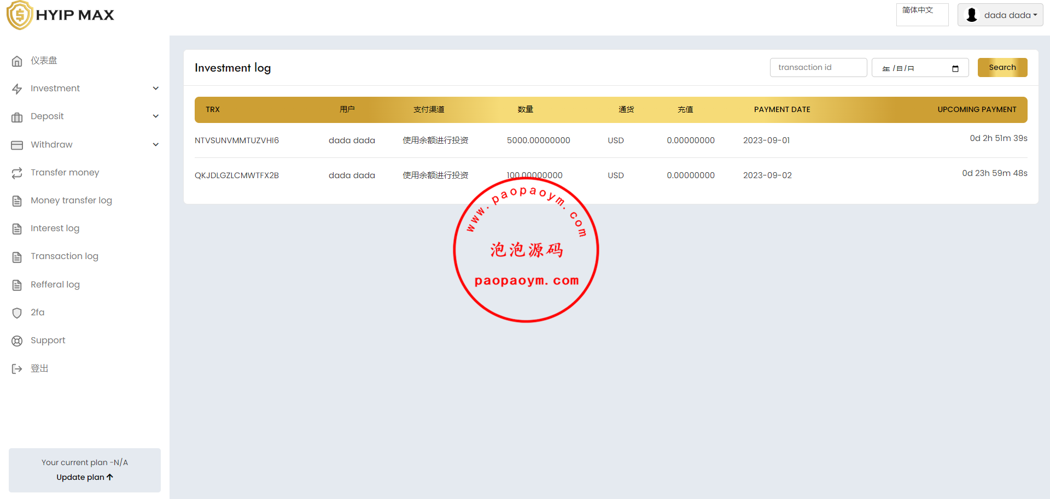Focus the transaction id input field
Screen dimensions: 1050x499
818,68
